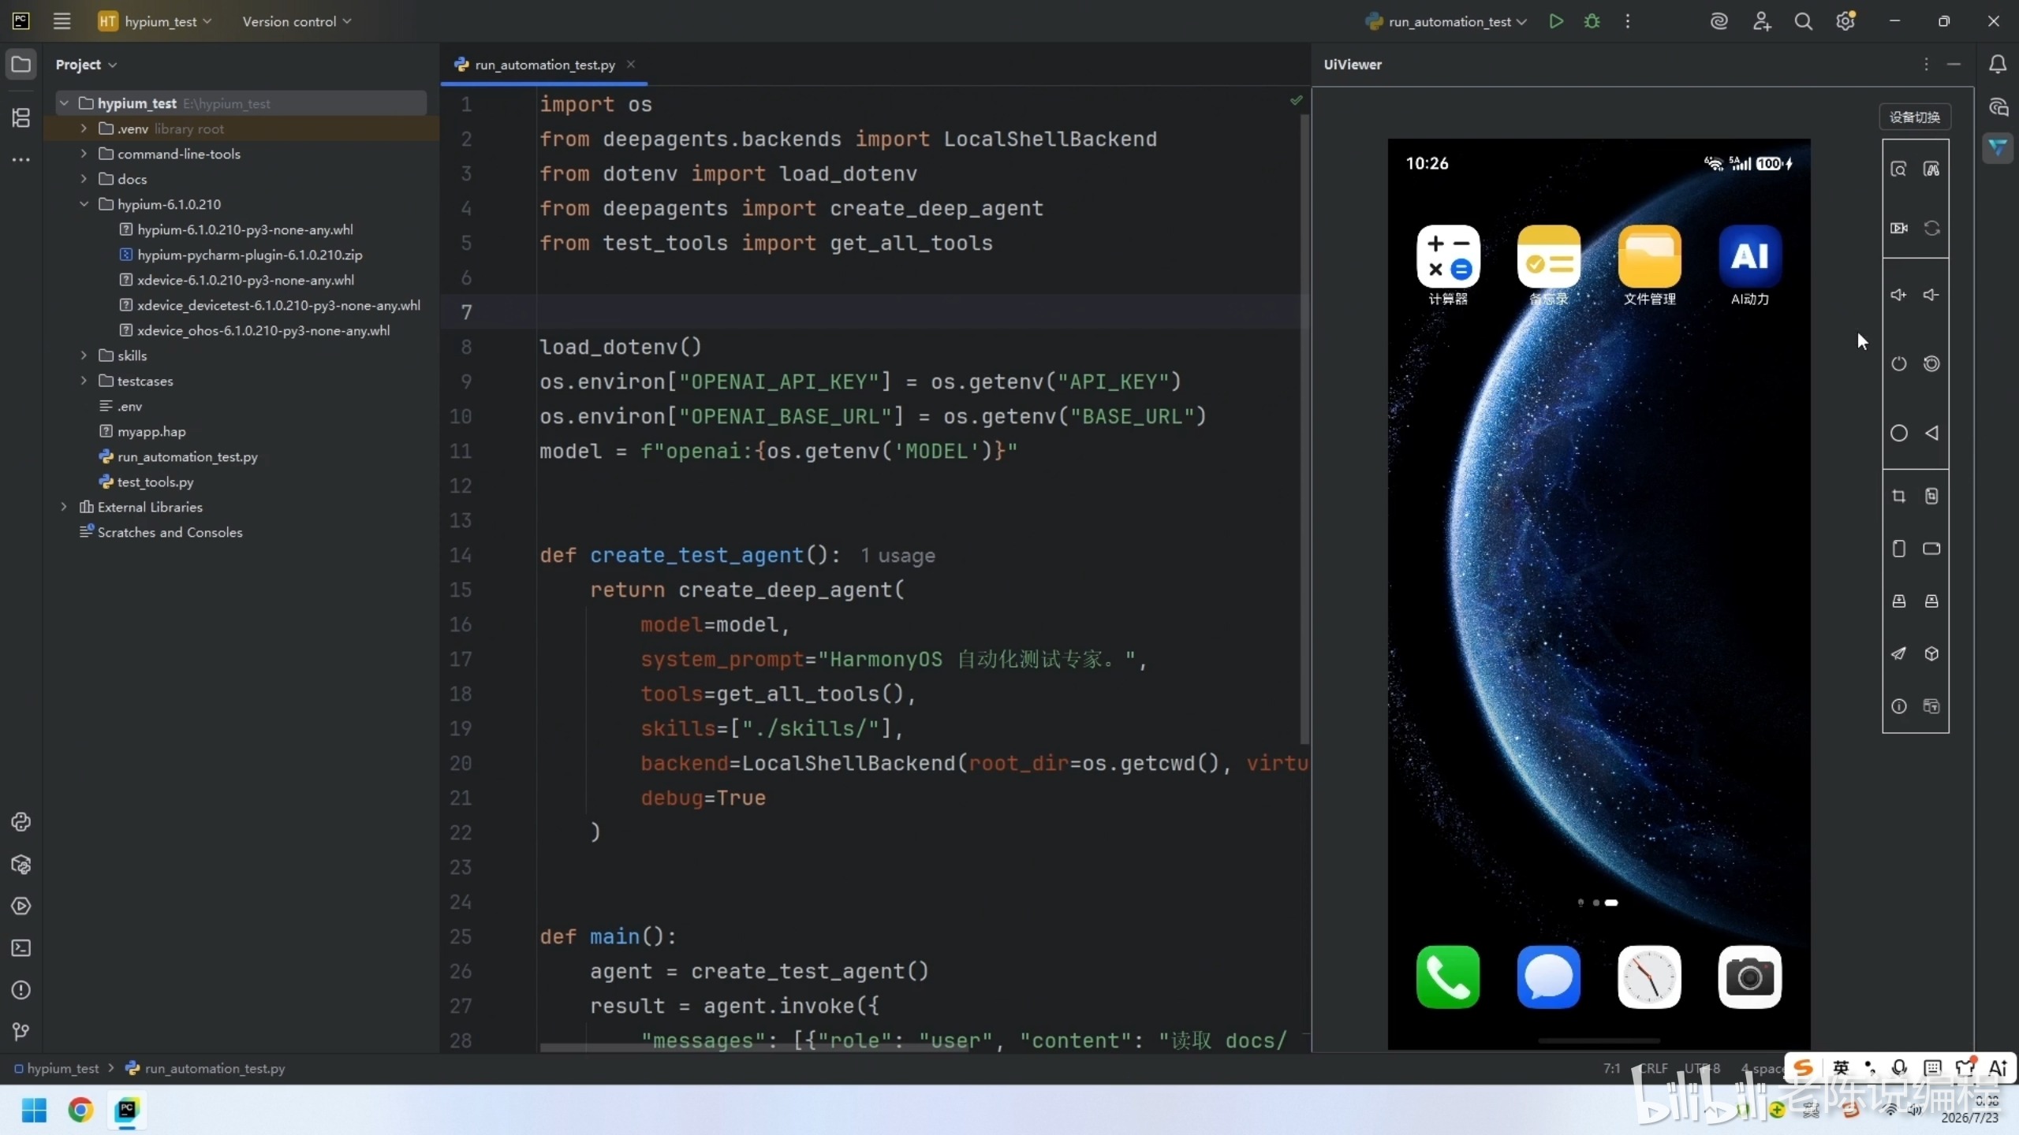The height and width of the screenshot is (1135, 2019).
Task: Expand the skills folder
Action: coord(84,355)
